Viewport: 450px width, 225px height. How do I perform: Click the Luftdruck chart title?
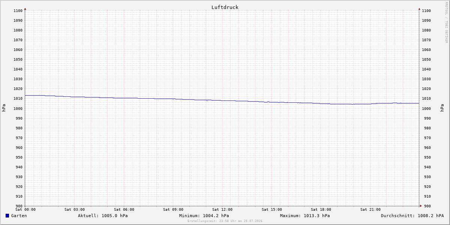pos(225,7)
